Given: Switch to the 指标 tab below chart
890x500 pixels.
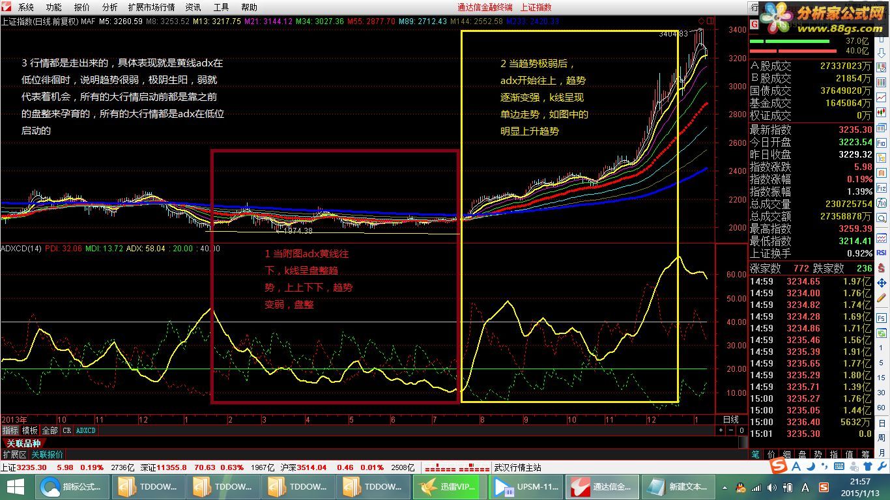Looking at the screenshot, I should click(x=10, y=430).
